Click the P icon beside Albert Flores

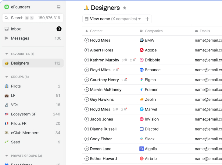point(87,50)
